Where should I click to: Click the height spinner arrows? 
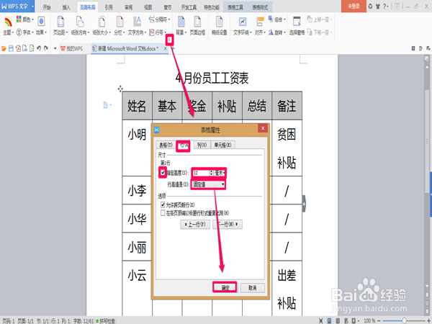pyautogui.click(x=211, y=173)
